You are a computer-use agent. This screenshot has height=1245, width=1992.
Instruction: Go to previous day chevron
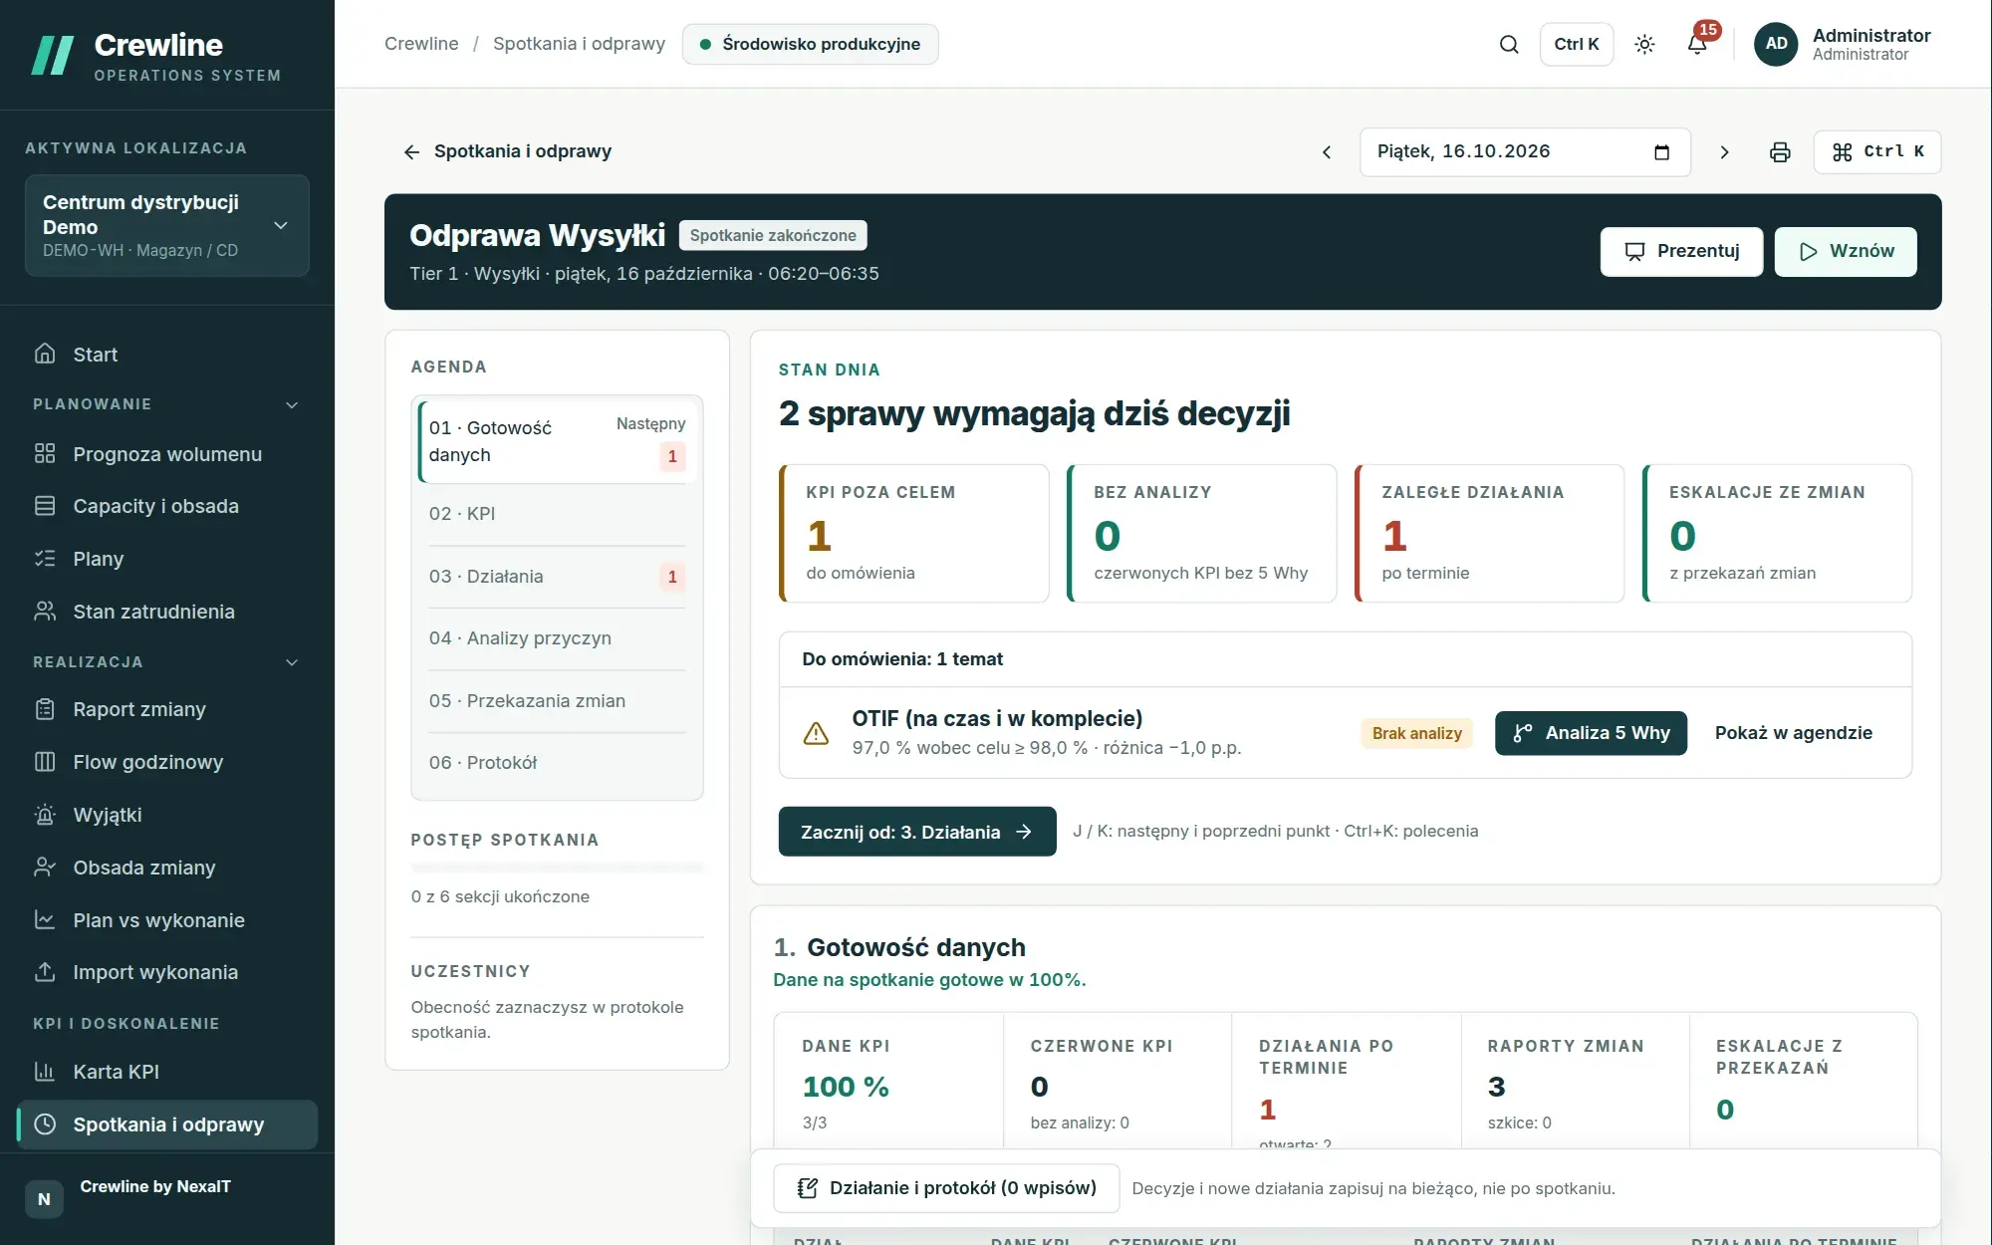tap(1327, 152)
